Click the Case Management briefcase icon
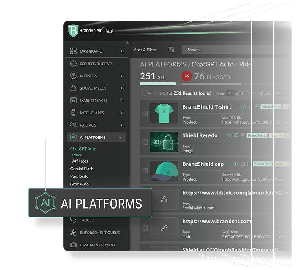Screen dimensions: 302x270 (x=73, y=245)
